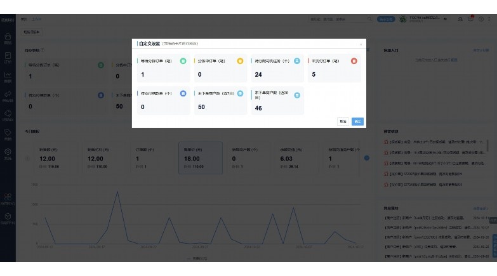497x276 pixels.
Task: Select the 新增商户数 stat card showing 0
Action: click(249, 158)
